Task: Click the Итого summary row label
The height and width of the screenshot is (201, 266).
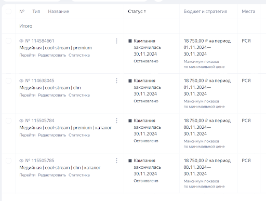Action: [26, 26]
